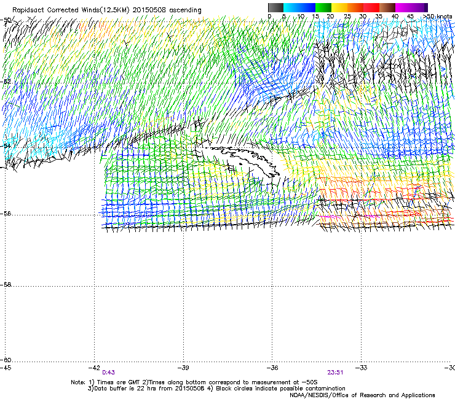Click the purple time stamp '0:43'
The width and height of the screenshot is (455, 399).
point(108,373)
